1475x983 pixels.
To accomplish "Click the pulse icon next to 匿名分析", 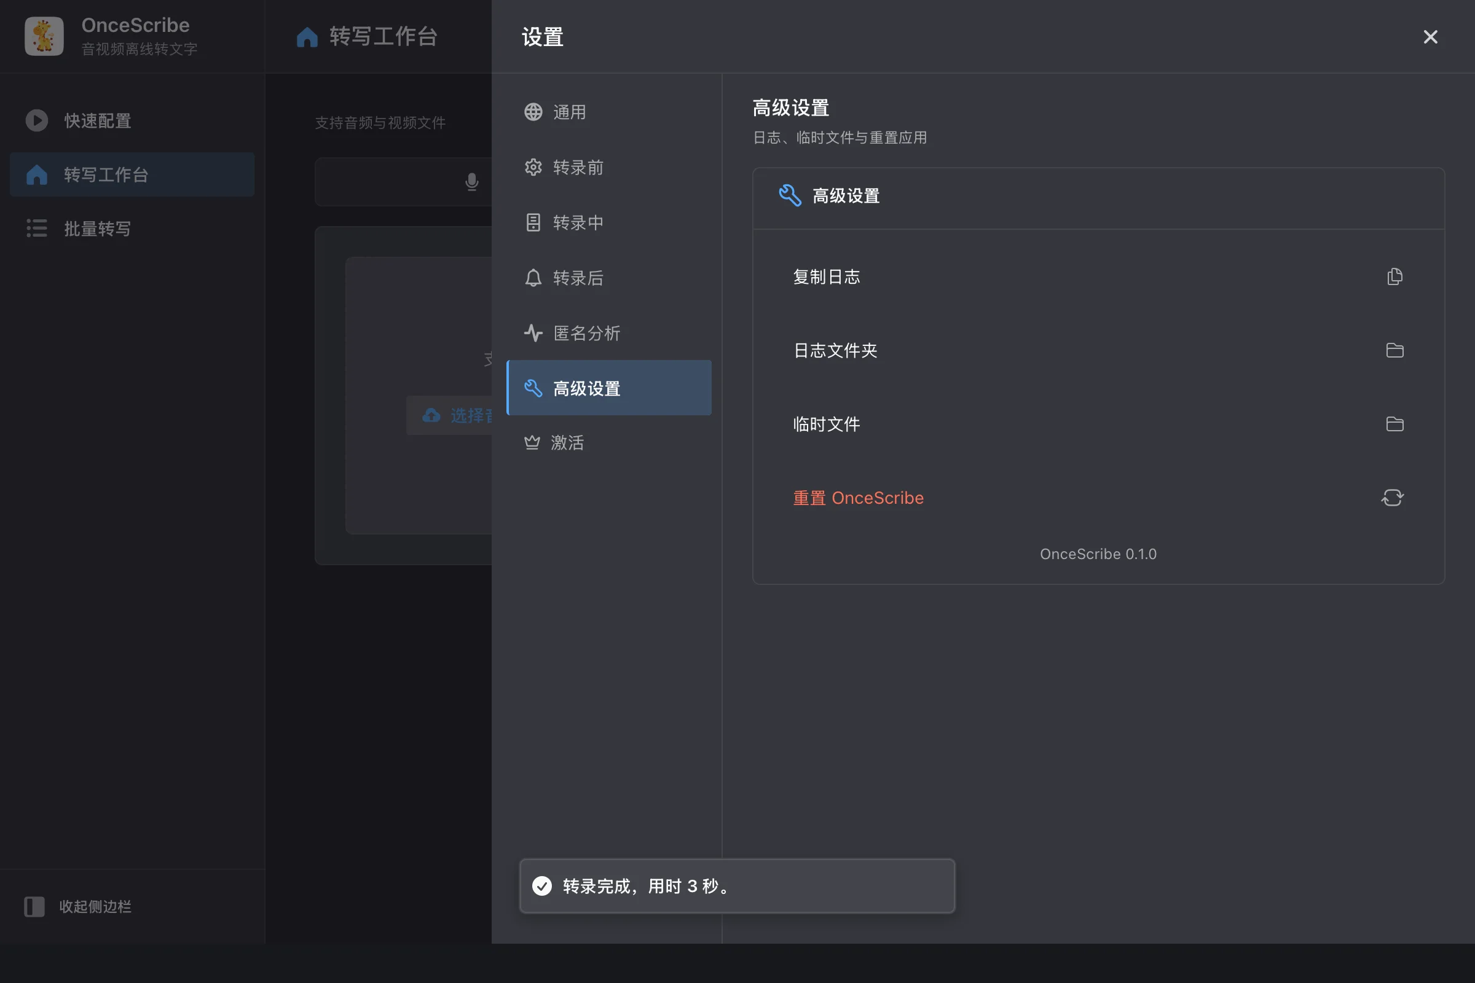I will [x=533, y=333].
